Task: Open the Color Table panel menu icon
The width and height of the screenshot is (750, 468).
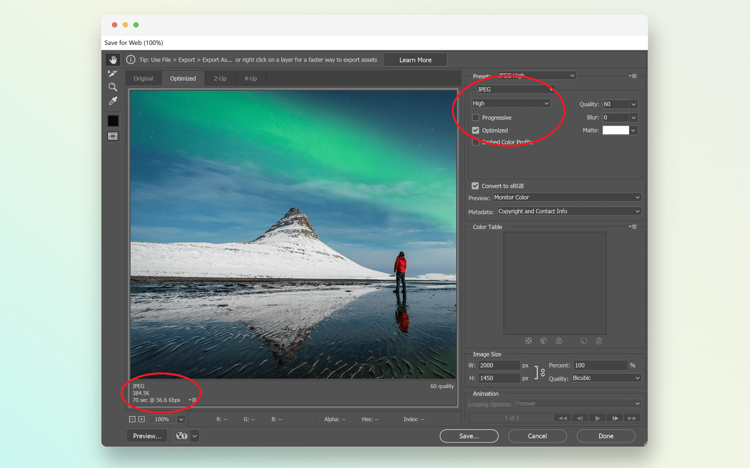Action: click(633, 227)
